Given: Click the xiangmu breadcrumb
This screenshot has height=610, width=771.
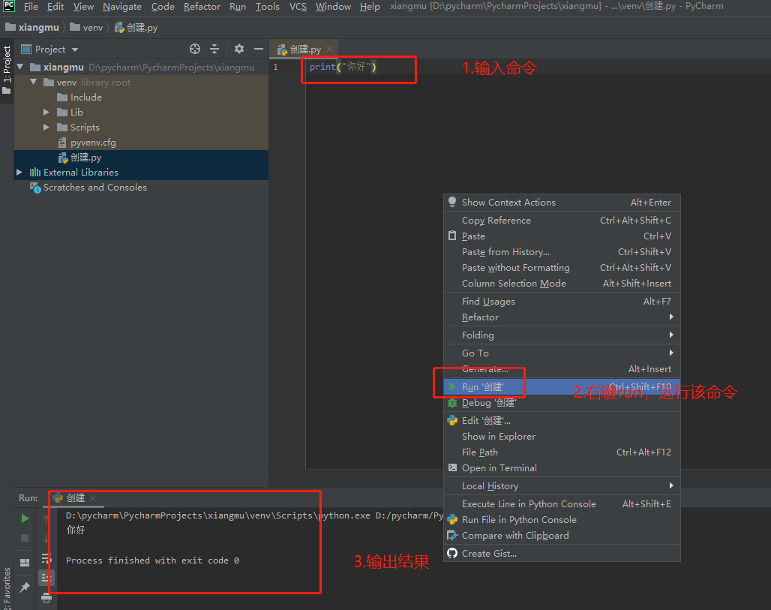Looking at the screenshot, I should point(32,28).
